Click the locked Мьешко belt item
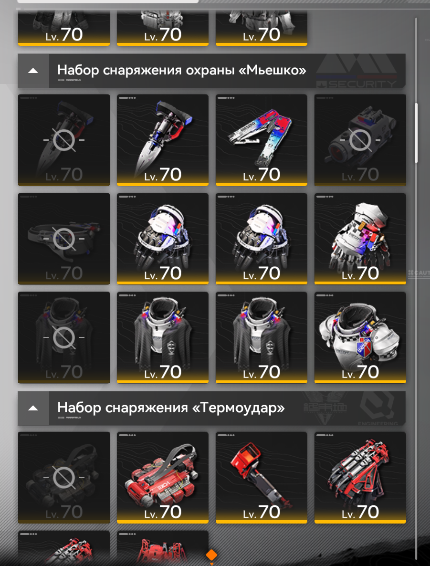 click(64, 239)
